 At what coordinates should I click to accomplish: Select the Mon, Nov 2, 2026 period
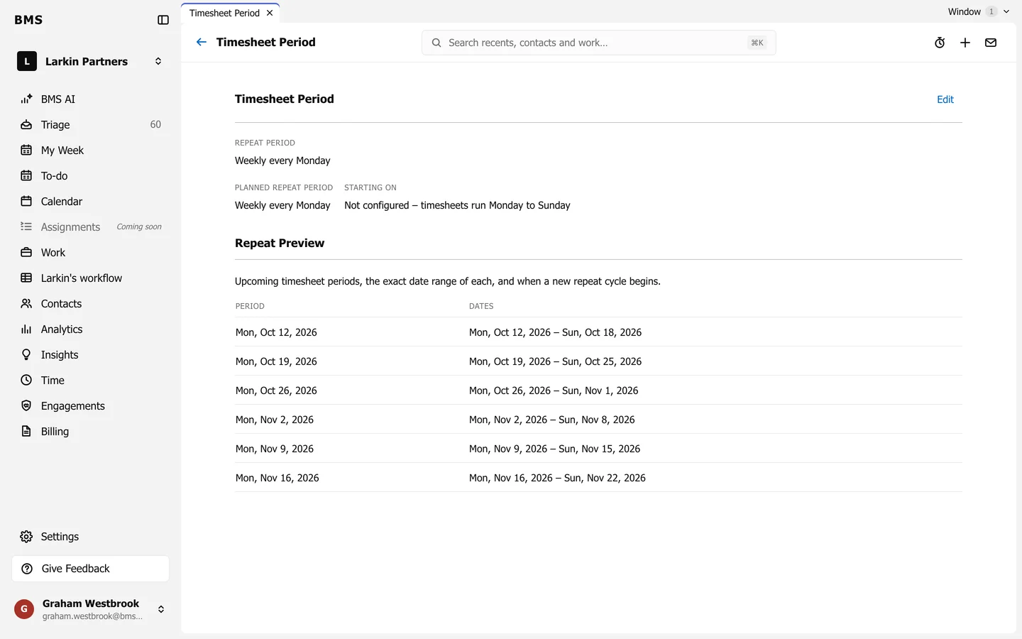pyautogui.click(x=275, y=420)
